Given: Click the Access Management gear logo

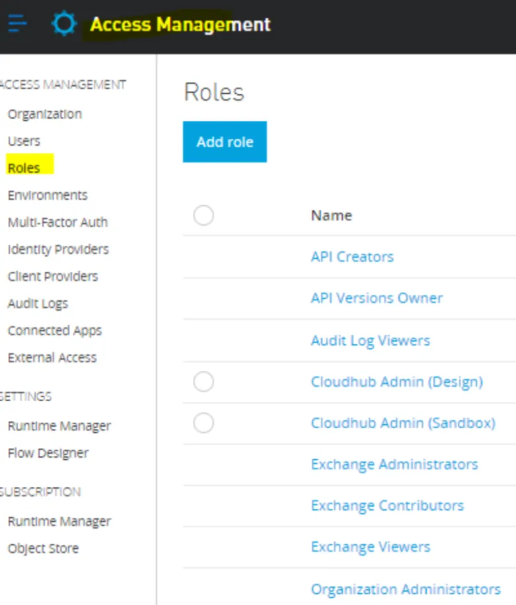Looking at the screenshot, I should pos(64,24).
